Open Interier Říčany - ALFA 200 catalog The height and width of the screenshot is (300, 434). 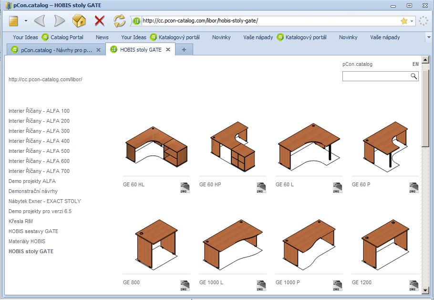point(39,121)
